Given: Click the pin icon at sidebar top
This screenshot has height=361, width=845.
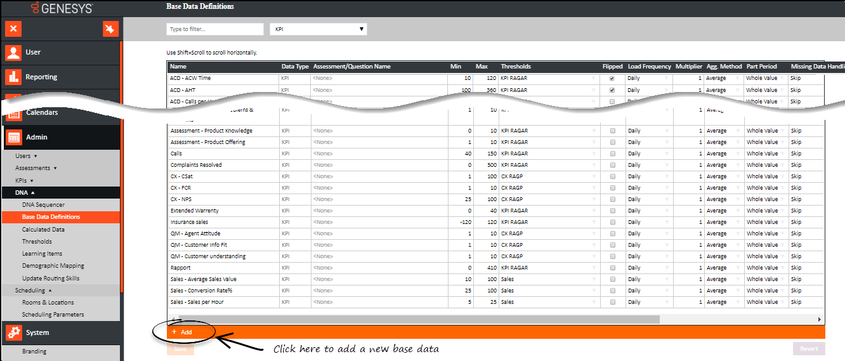Looking at the screenshot, I should (x=111, y=29).
